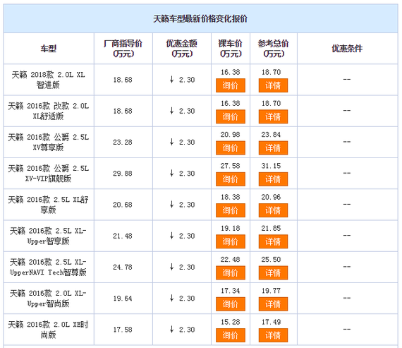Click bare car price 15.28

[x=230, y=322]
